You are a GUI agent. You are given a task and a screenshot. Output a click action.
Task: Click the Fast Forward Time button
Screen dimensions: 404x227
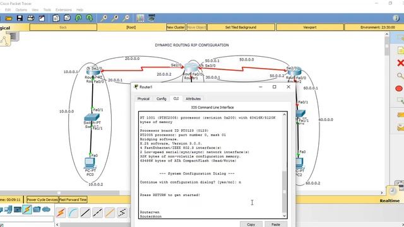73,199
